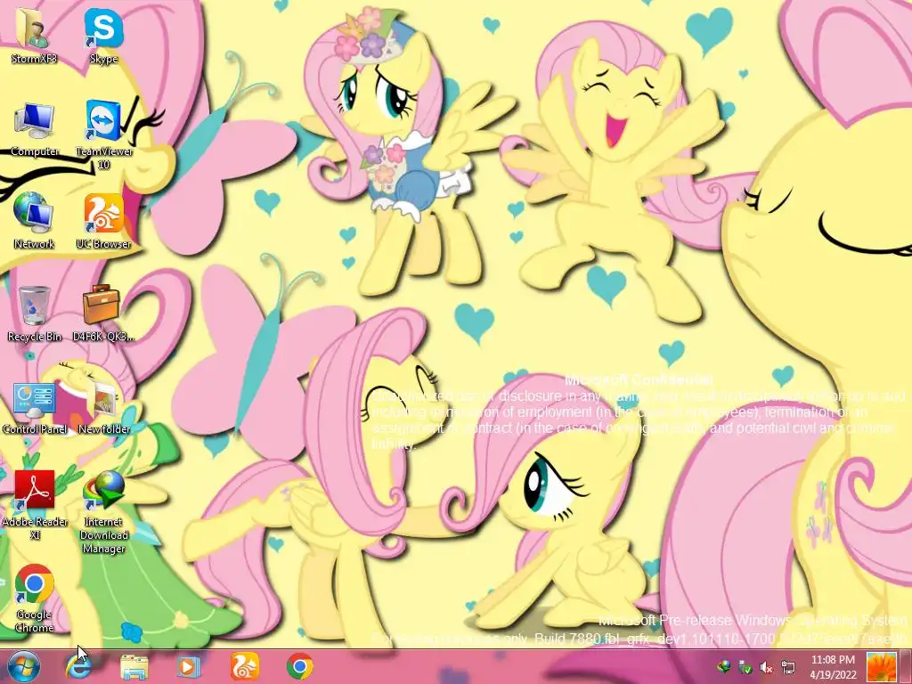Launch Skype from the desktop
This screenshot has height=684, width=912.
click(x=103, y=36)
